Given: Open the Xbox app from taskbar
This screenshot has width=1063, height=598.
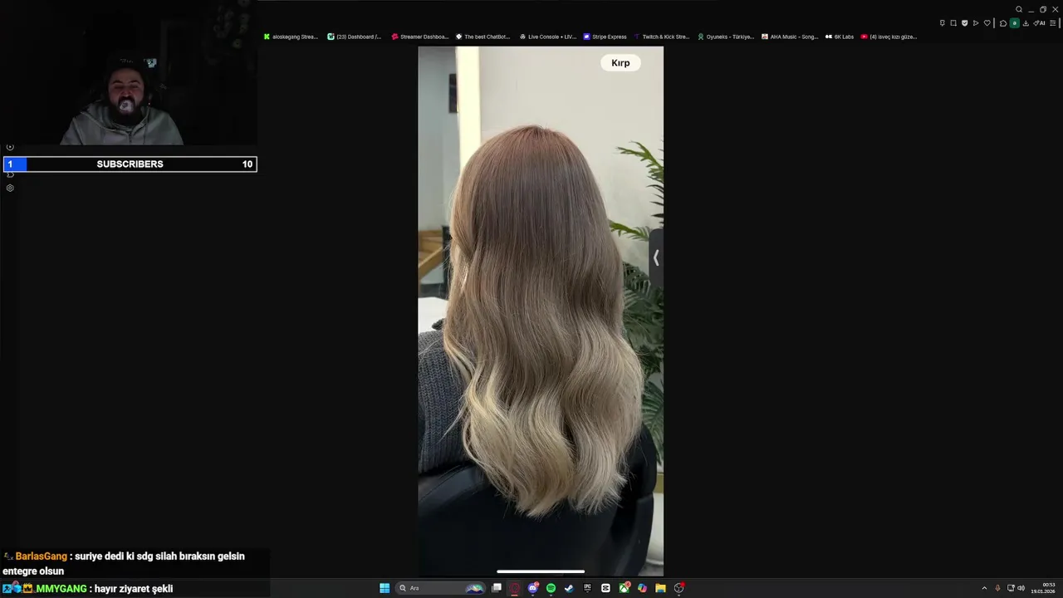Looking at the screenshot, I should (624, 588).
